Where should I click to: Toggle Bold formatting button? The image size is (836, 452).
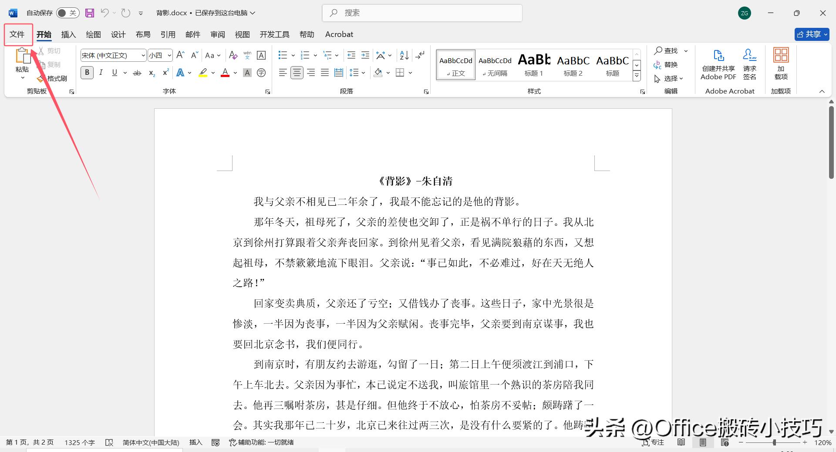coord(87,73)
